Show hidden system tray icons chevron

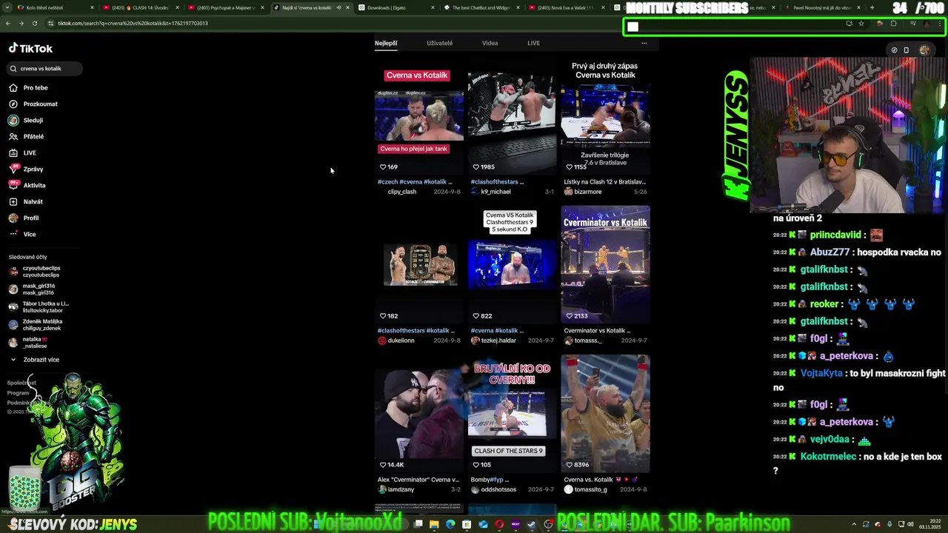pos(853,524)
